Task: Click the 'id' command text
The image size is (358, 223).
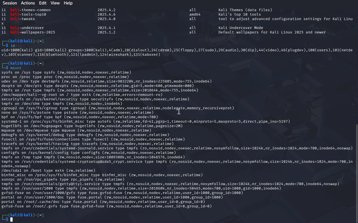Action: tap(13, 46)
